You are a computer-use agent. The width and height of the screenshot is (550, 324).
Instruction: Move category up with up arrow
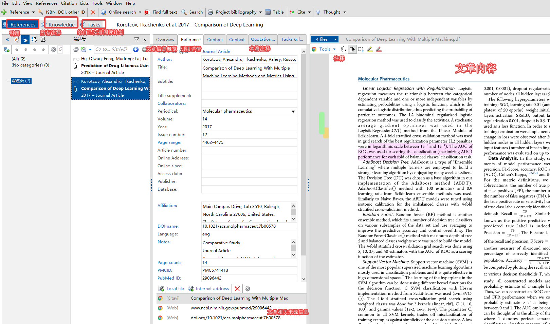point(17,50)
